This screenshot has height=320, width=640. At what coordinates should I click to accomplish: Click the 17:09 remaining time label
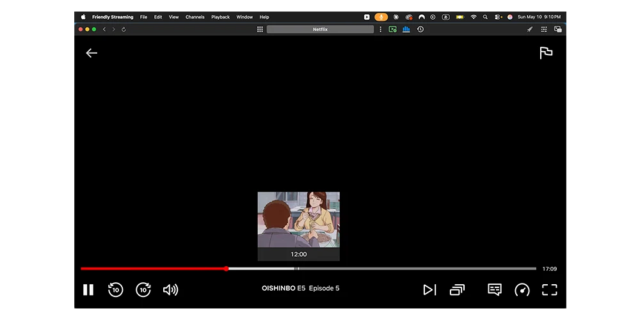[549, 269]
